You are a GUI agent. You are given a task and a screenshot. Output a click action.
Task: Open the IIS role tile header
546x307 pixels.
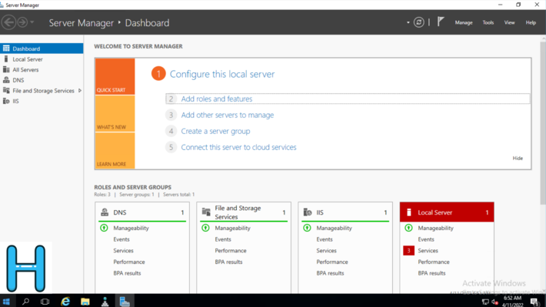pyautogui.click(x=345, y=212)
